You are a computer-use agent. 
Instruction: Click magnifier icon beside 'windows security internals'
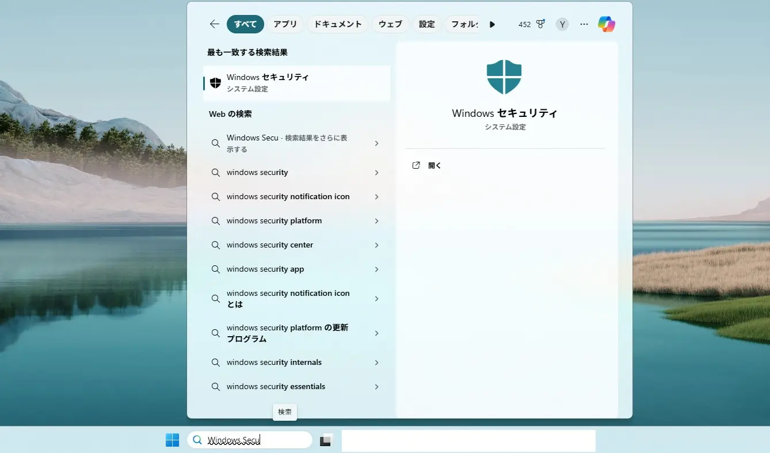(x=216, y=363)
